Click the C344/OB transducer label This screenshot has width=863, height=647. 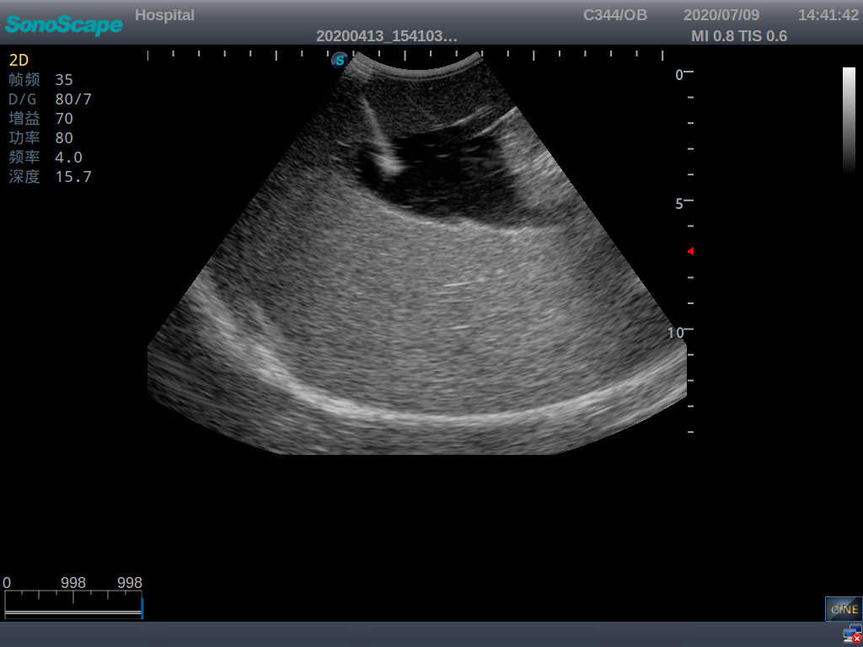614,14
